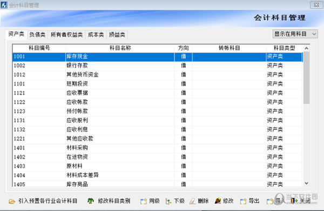
Task: Click the 下级 button label
Action: click(x=179, y=201)
